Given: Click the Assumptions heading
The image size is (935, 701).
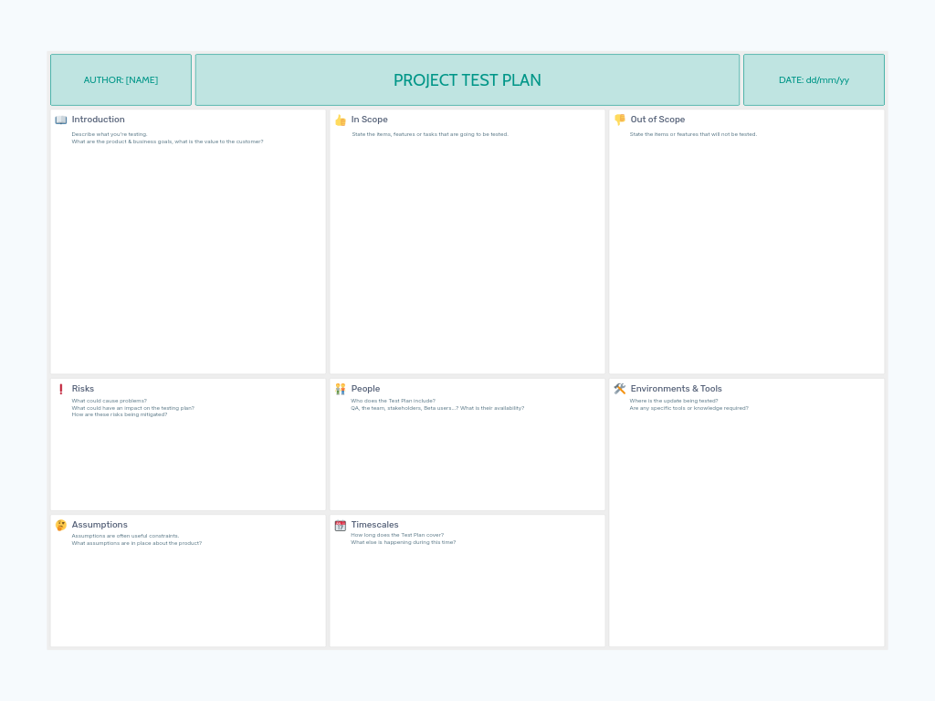Looking at the screenshot, I should point(100,525).
